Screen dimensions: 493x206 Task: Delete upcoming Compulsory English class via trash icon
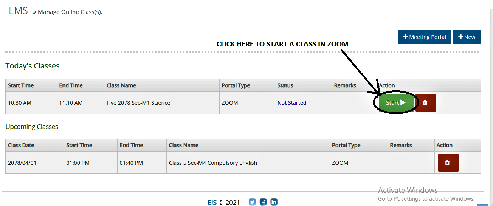448,163
